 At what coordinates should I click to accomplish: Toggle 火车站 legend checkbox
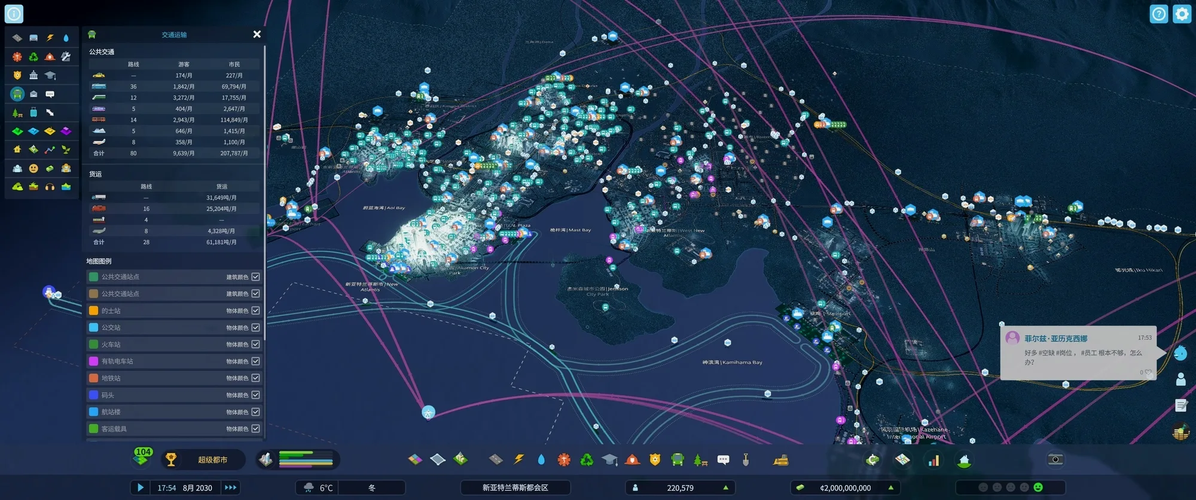pos(255,344)
